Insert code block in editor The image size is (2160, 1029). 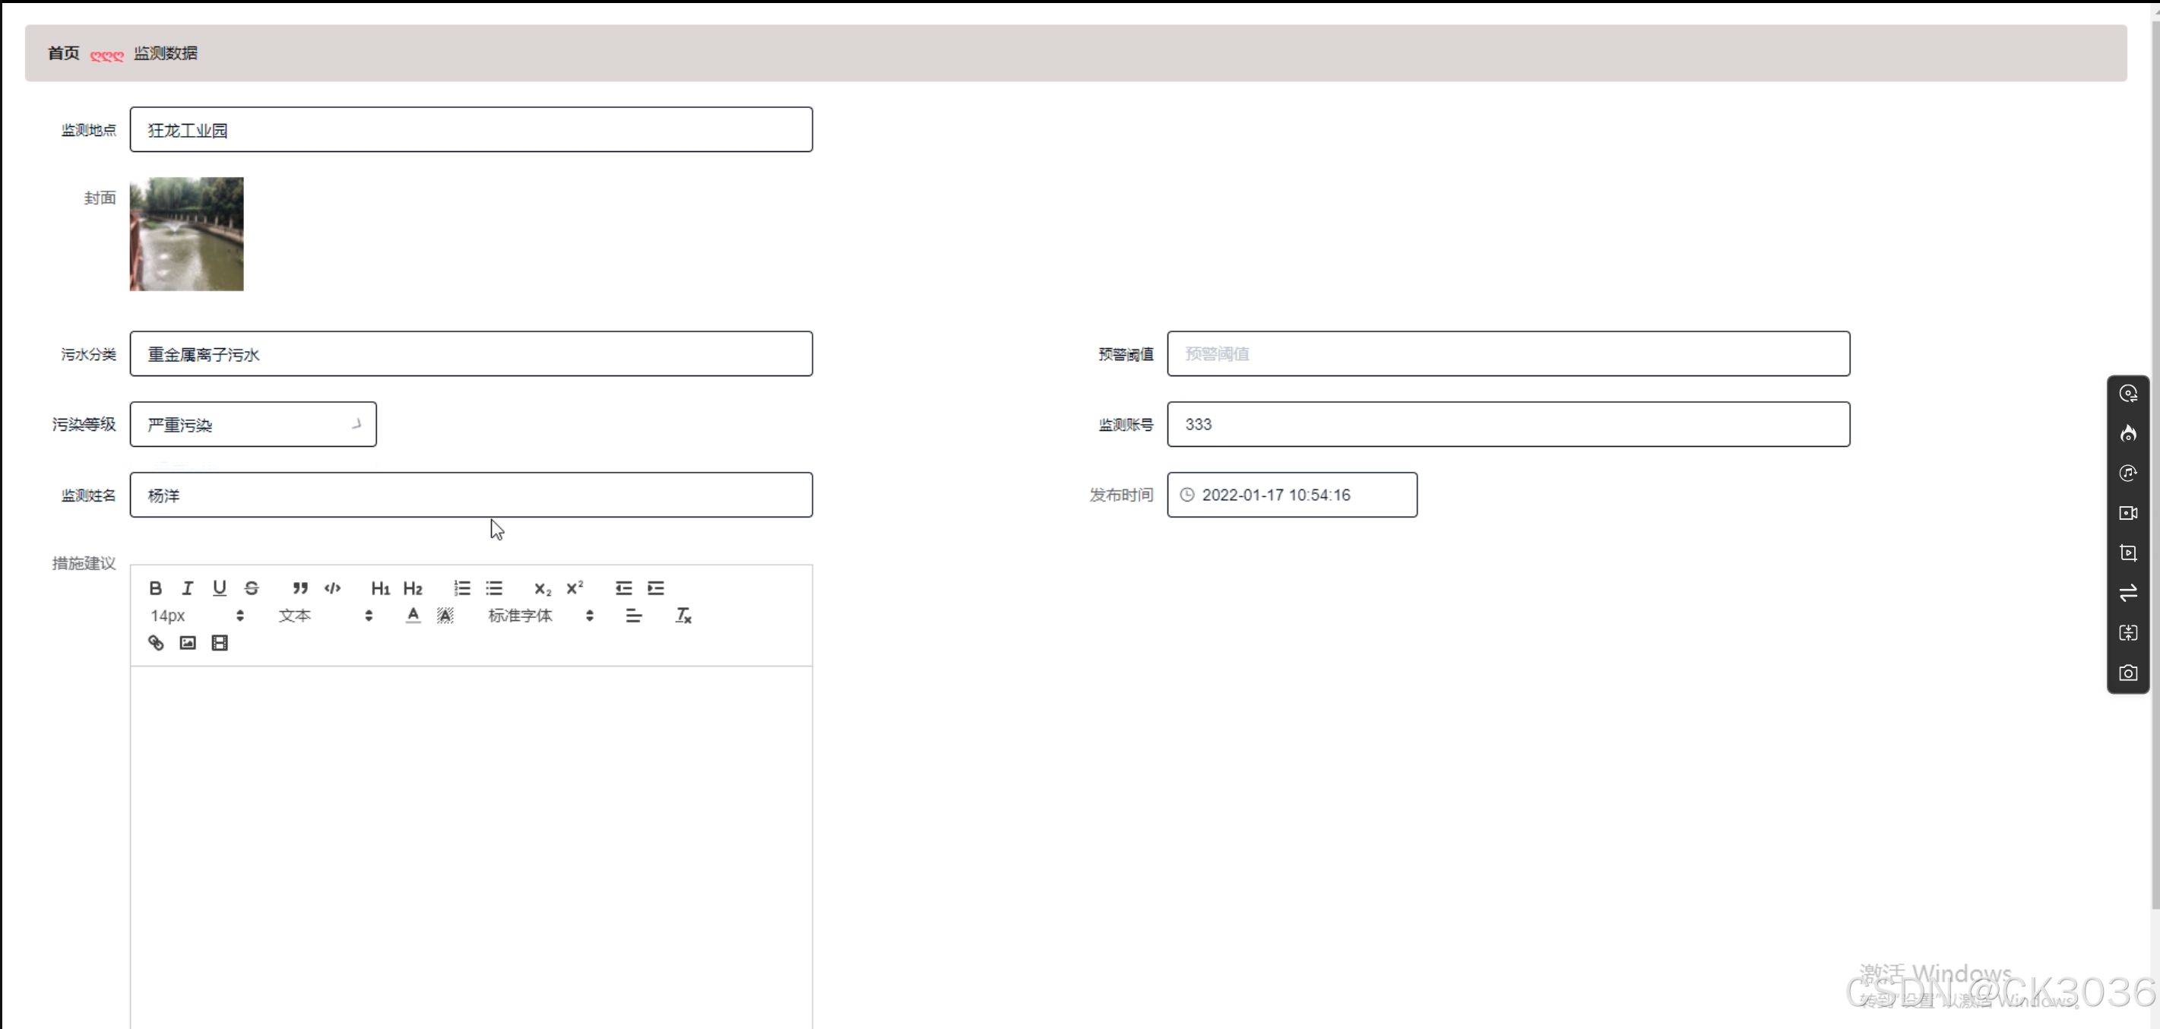[x=332, y=588]
